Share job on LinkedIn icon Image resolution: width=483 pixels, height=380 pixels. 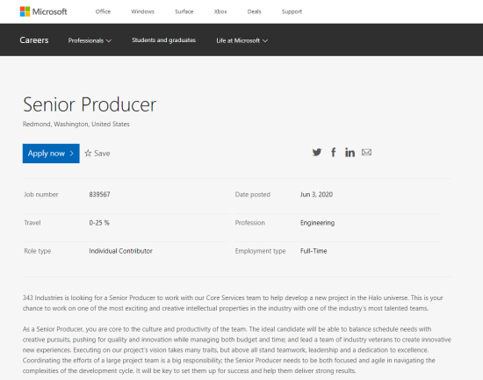[x=350, y=152]
